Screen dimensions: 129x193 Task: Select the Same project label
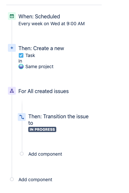pos(39,67)
